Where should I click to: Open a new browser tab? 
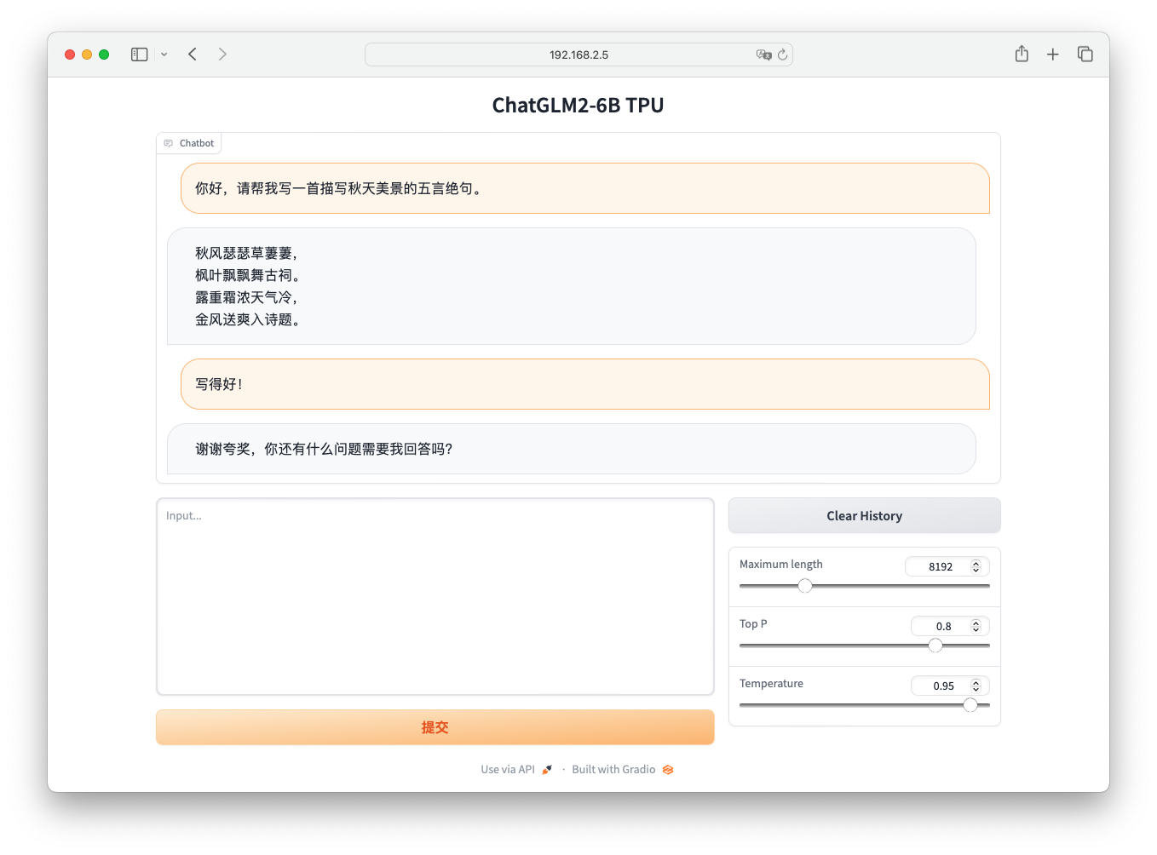(x=1053, y=54)
